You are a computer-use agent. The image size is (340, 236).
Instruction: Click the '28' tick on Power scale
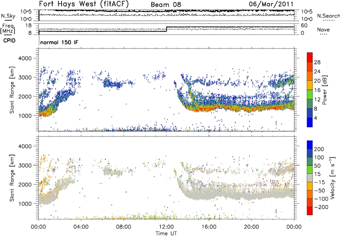coord(317,62)
